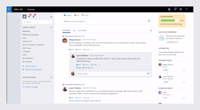Click Discover more groups link
The image size is (200, 110).
pyautogui.click(x=32, y=69)
